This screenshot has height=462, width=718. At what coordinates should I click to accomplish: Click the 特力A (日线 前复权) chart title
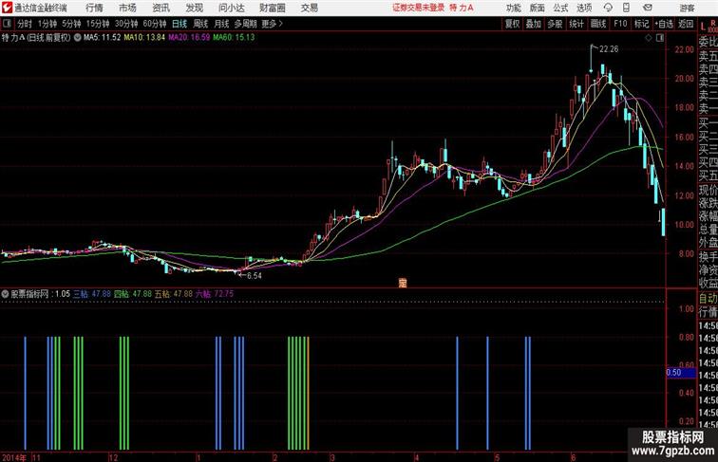point(36,38)
